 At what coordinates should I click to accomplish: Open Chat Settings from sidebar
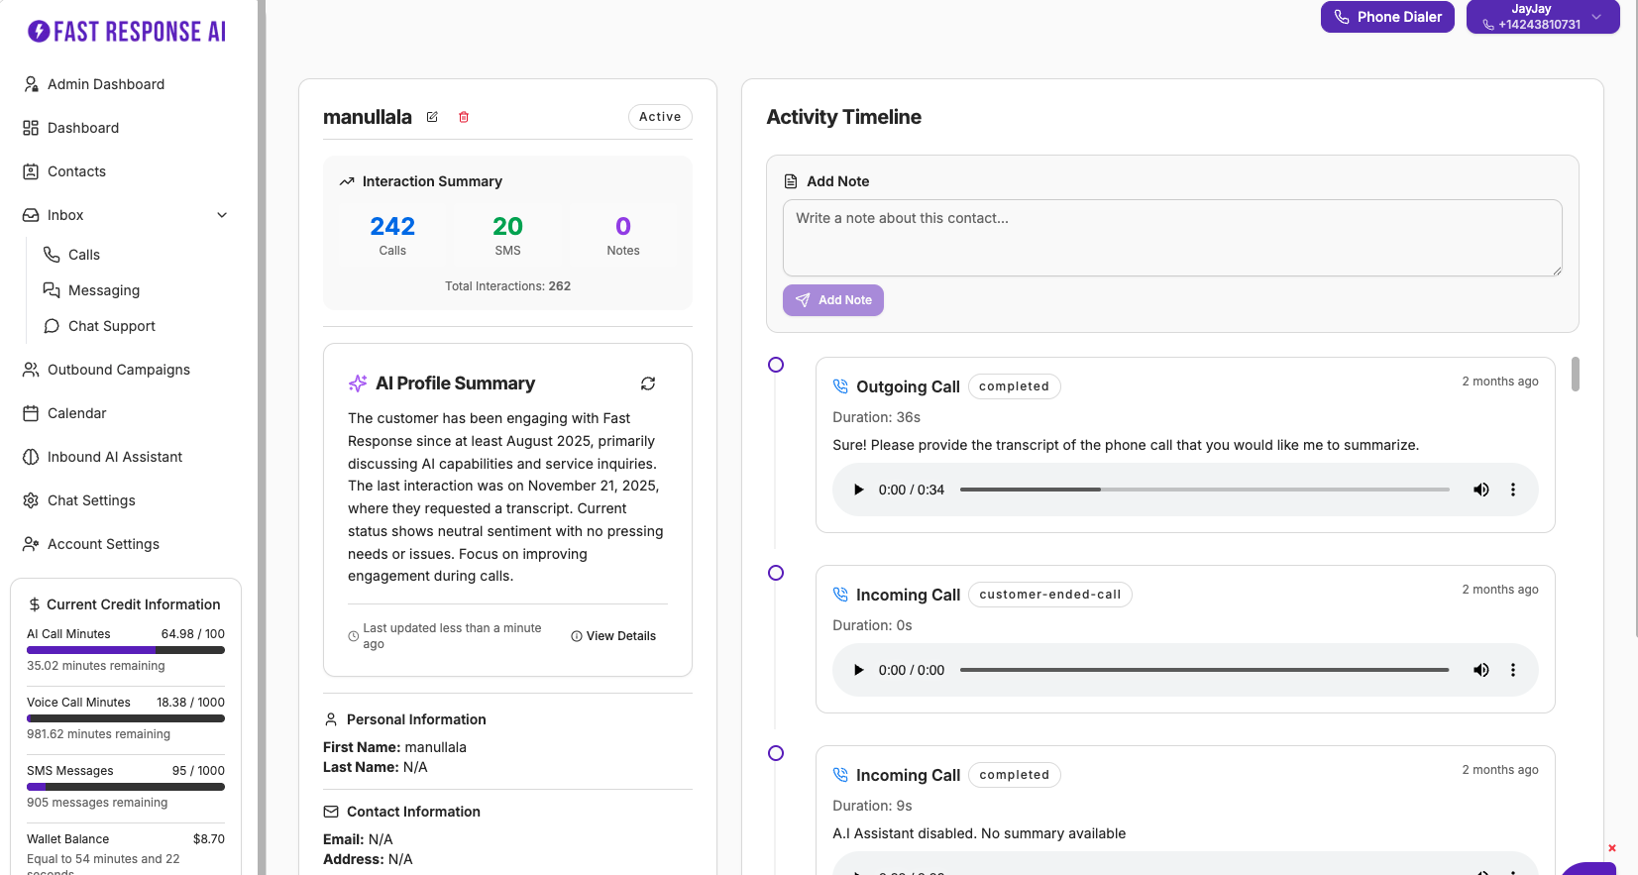(91, 500)
